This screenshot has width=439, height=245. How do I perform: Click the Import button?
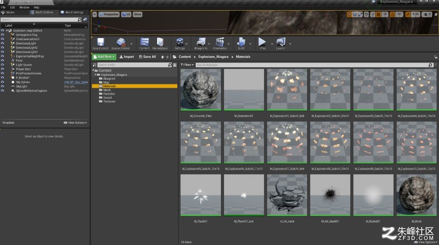point(126,57)
